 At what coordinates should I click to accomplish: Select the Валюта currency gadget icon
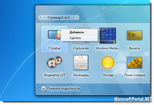[134, 35]
